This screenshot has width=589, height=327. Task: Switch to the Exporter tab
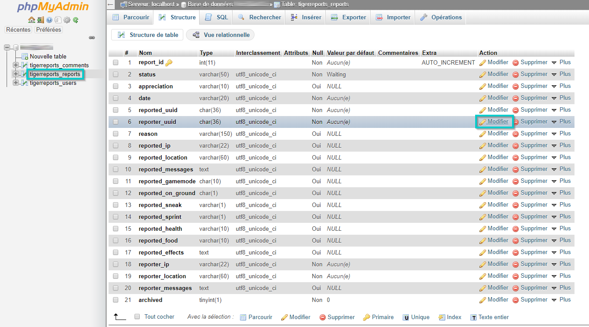point(348,17)
